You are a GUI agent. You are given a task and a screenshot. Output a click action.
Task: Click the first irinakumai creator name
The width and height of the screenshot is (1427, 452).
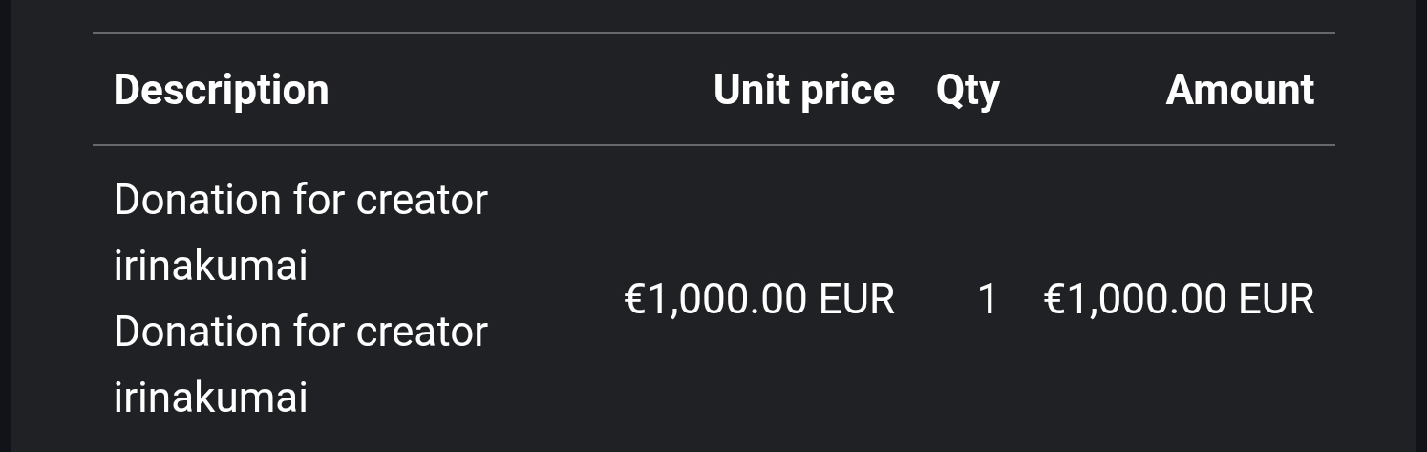click(x=210, y=265)
